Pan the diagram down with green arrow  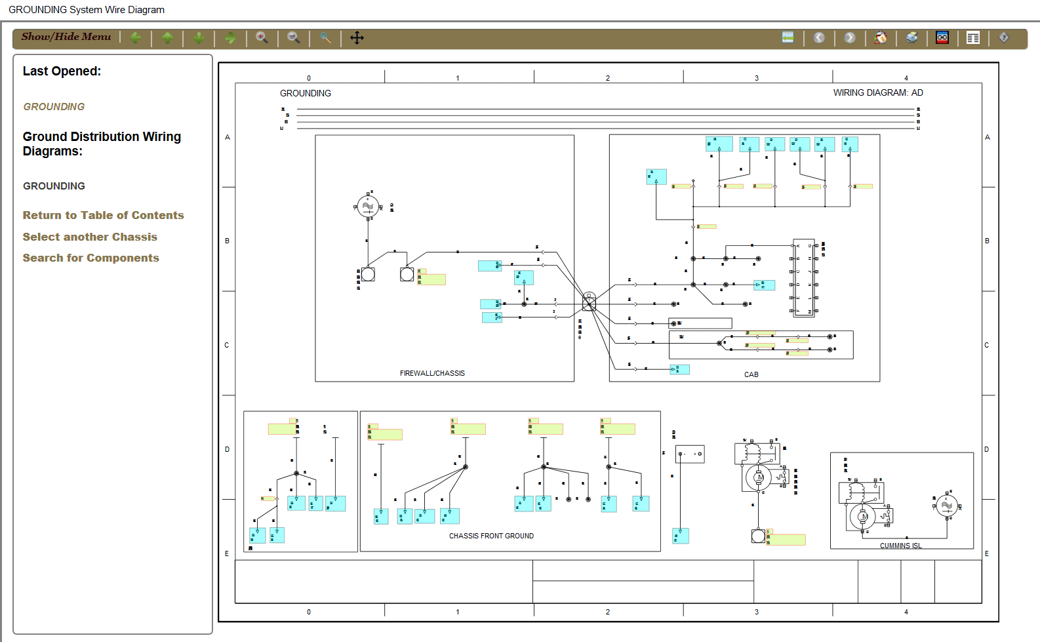tap(199, 38)
